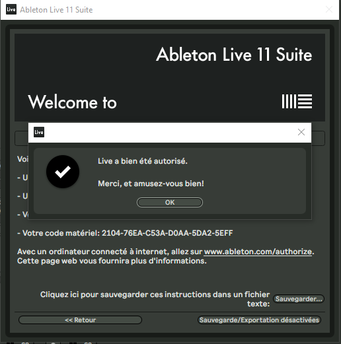Click the Ableton bars logo
The height and width of the screenshot is (344, 341).
297,102
